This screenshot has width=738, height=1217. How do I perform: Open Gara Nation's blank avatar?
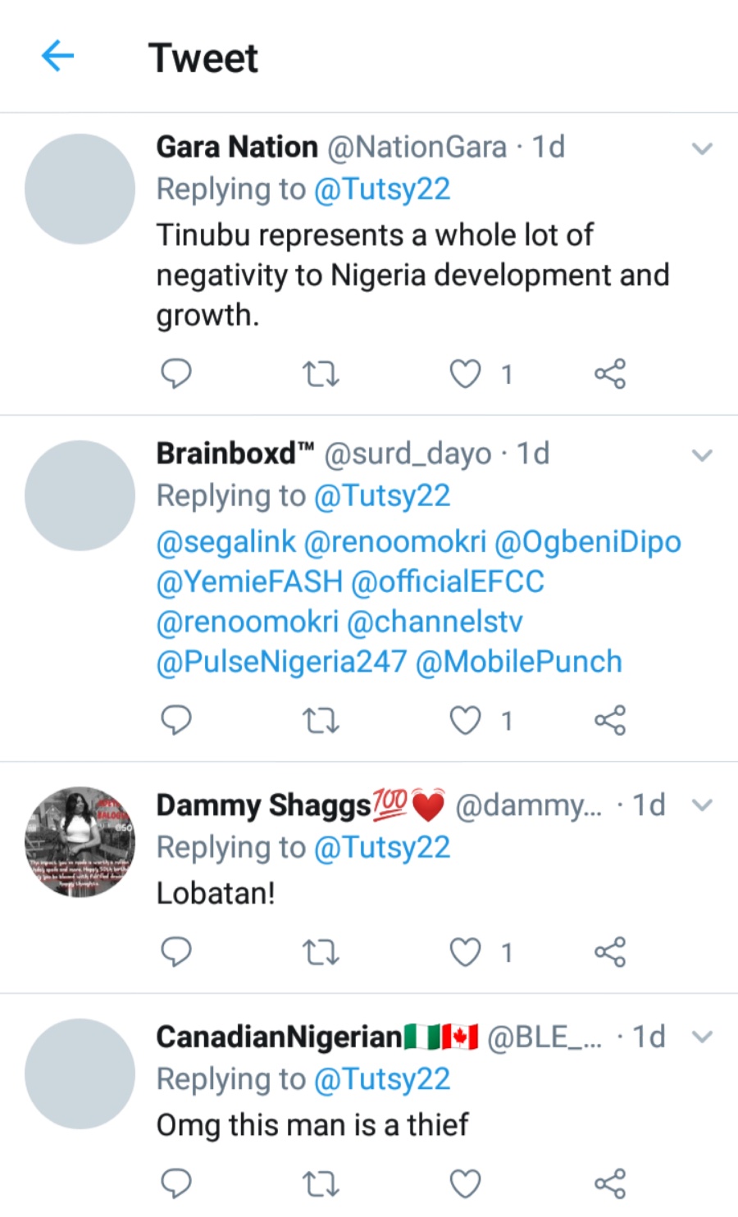tap(80, 189)
